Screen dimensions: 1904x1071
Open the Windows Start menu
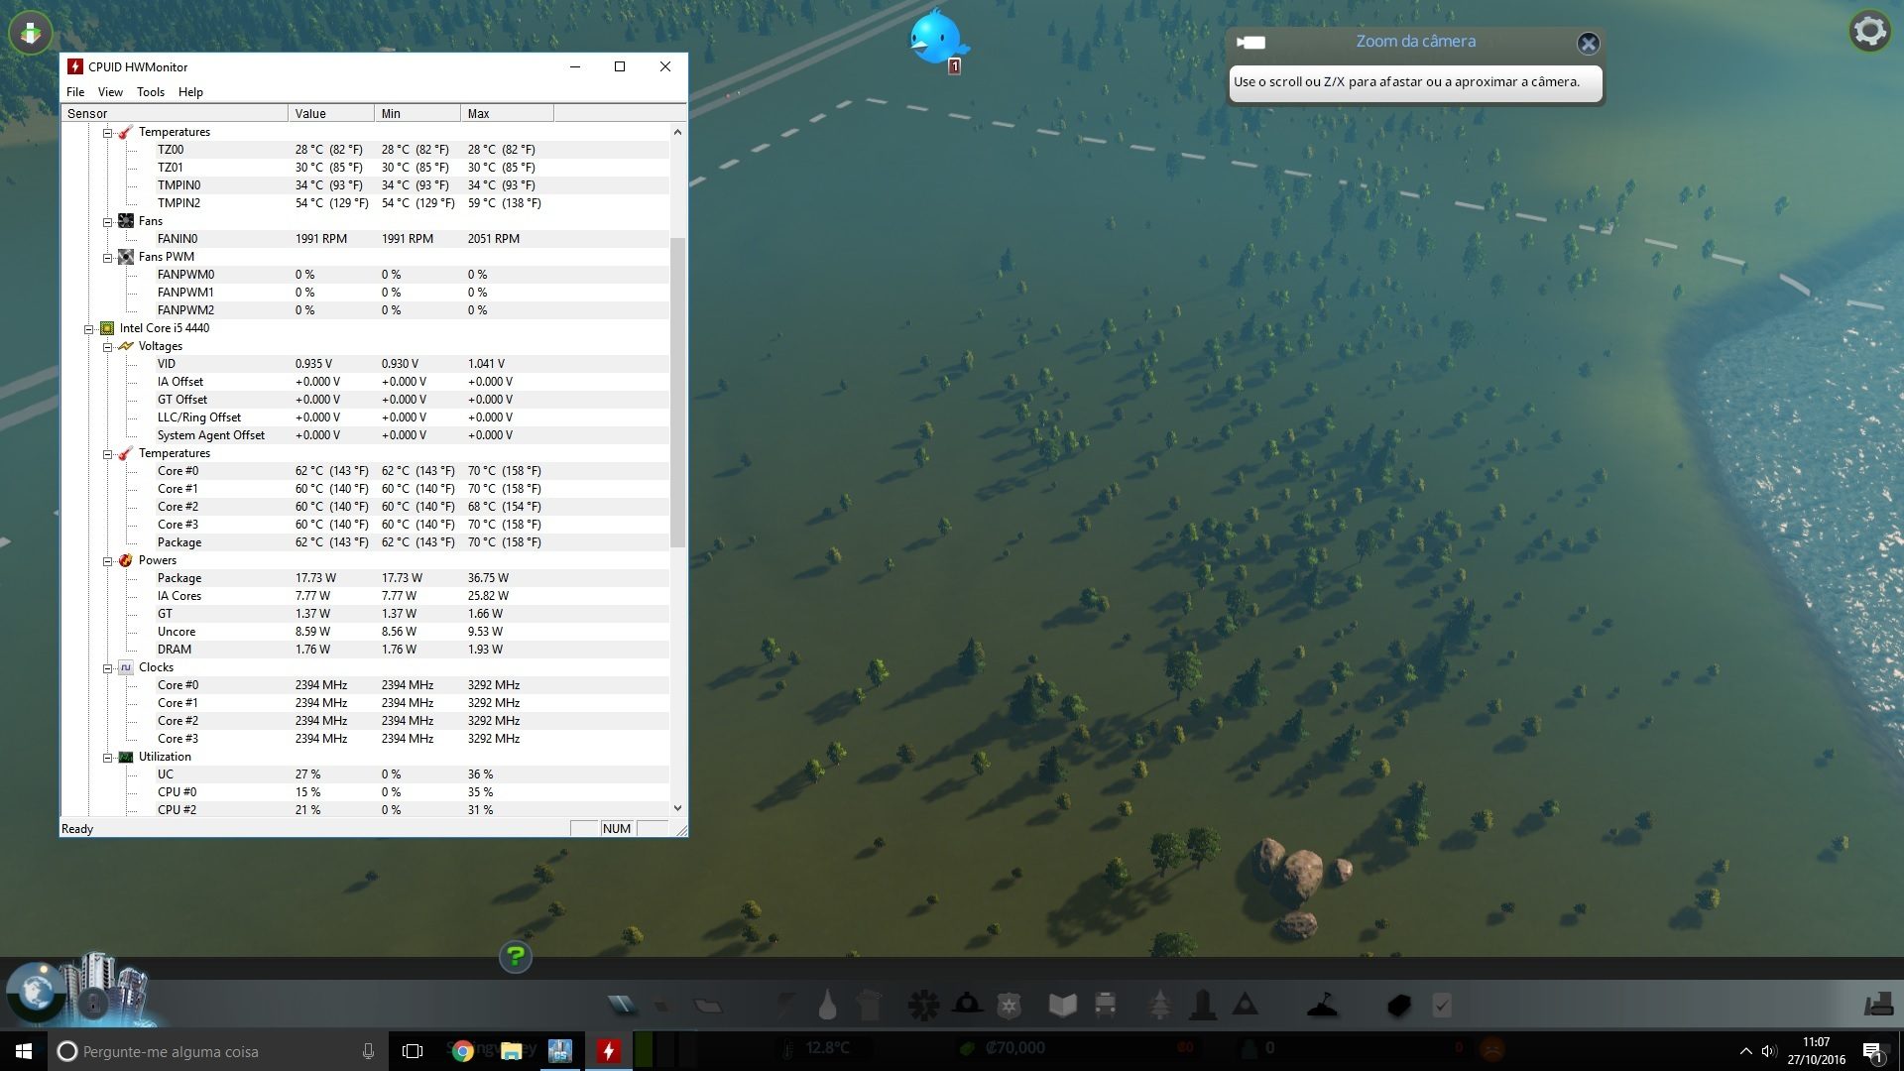click(x=24, y=1051)
